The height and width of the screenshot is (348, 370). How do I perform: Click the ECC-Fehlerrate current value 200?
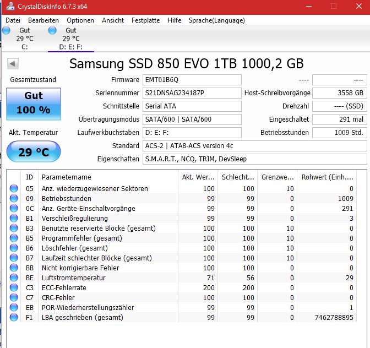point(209,288)
